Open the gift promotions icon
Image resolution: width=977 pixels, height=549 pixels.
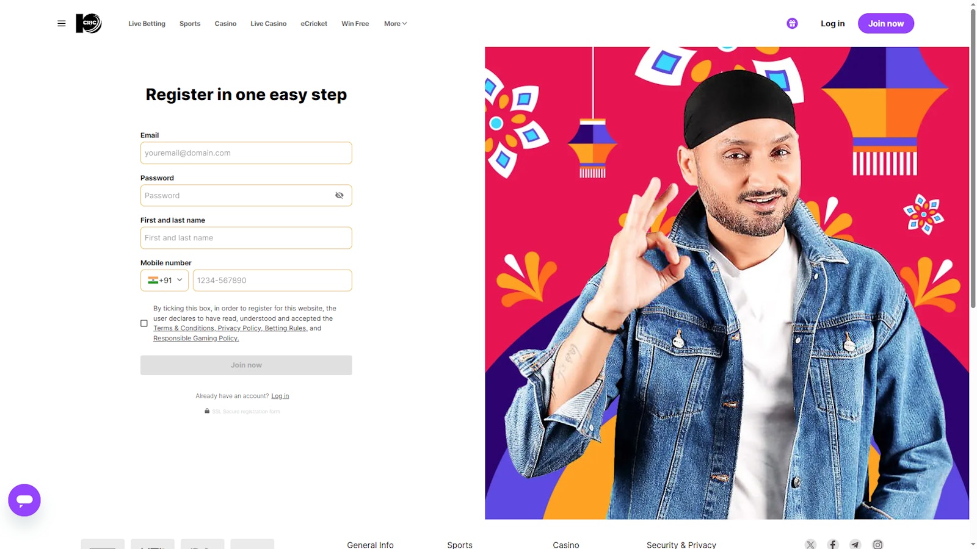pyautogui.click(x=792, y=24)
